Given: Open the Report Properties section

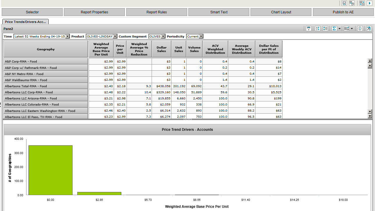Looking at the screenshot, I should point(94,12).
